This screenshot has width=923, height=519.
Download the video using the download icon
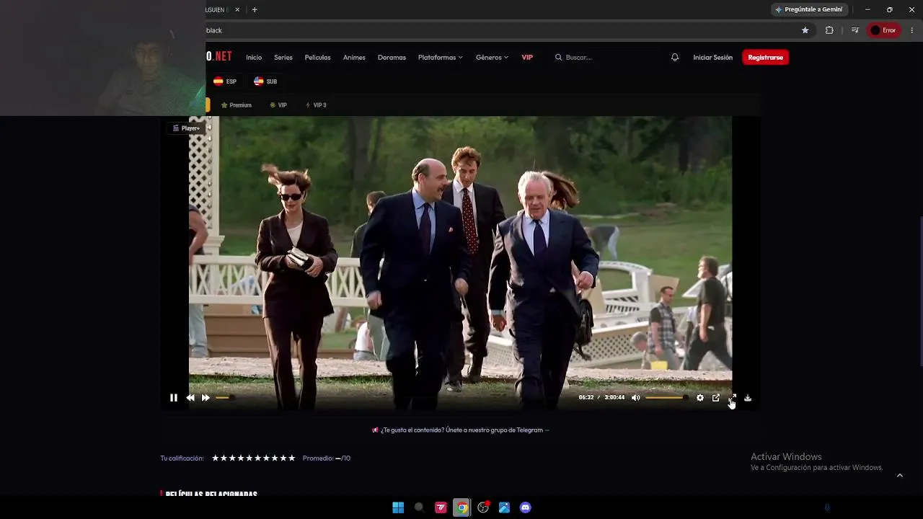tap(748, 398)
